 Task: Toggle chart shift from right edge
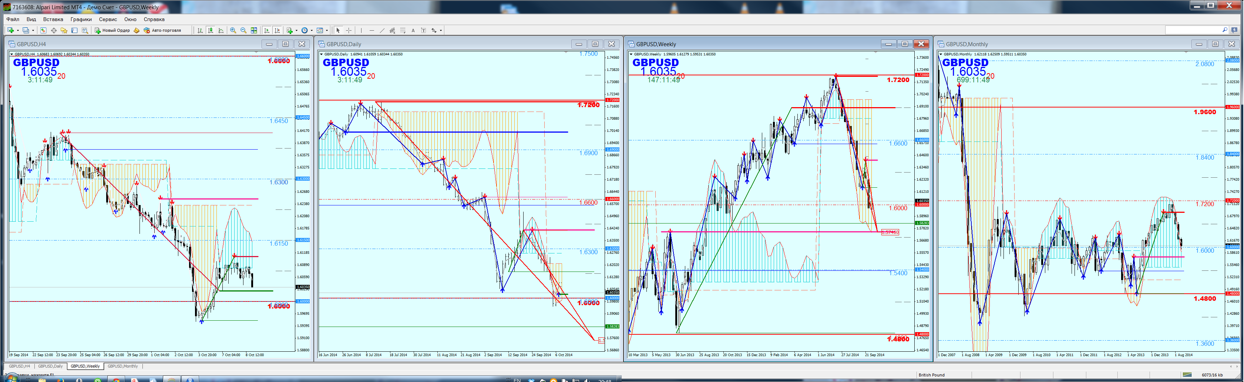[x=277, y=30]
